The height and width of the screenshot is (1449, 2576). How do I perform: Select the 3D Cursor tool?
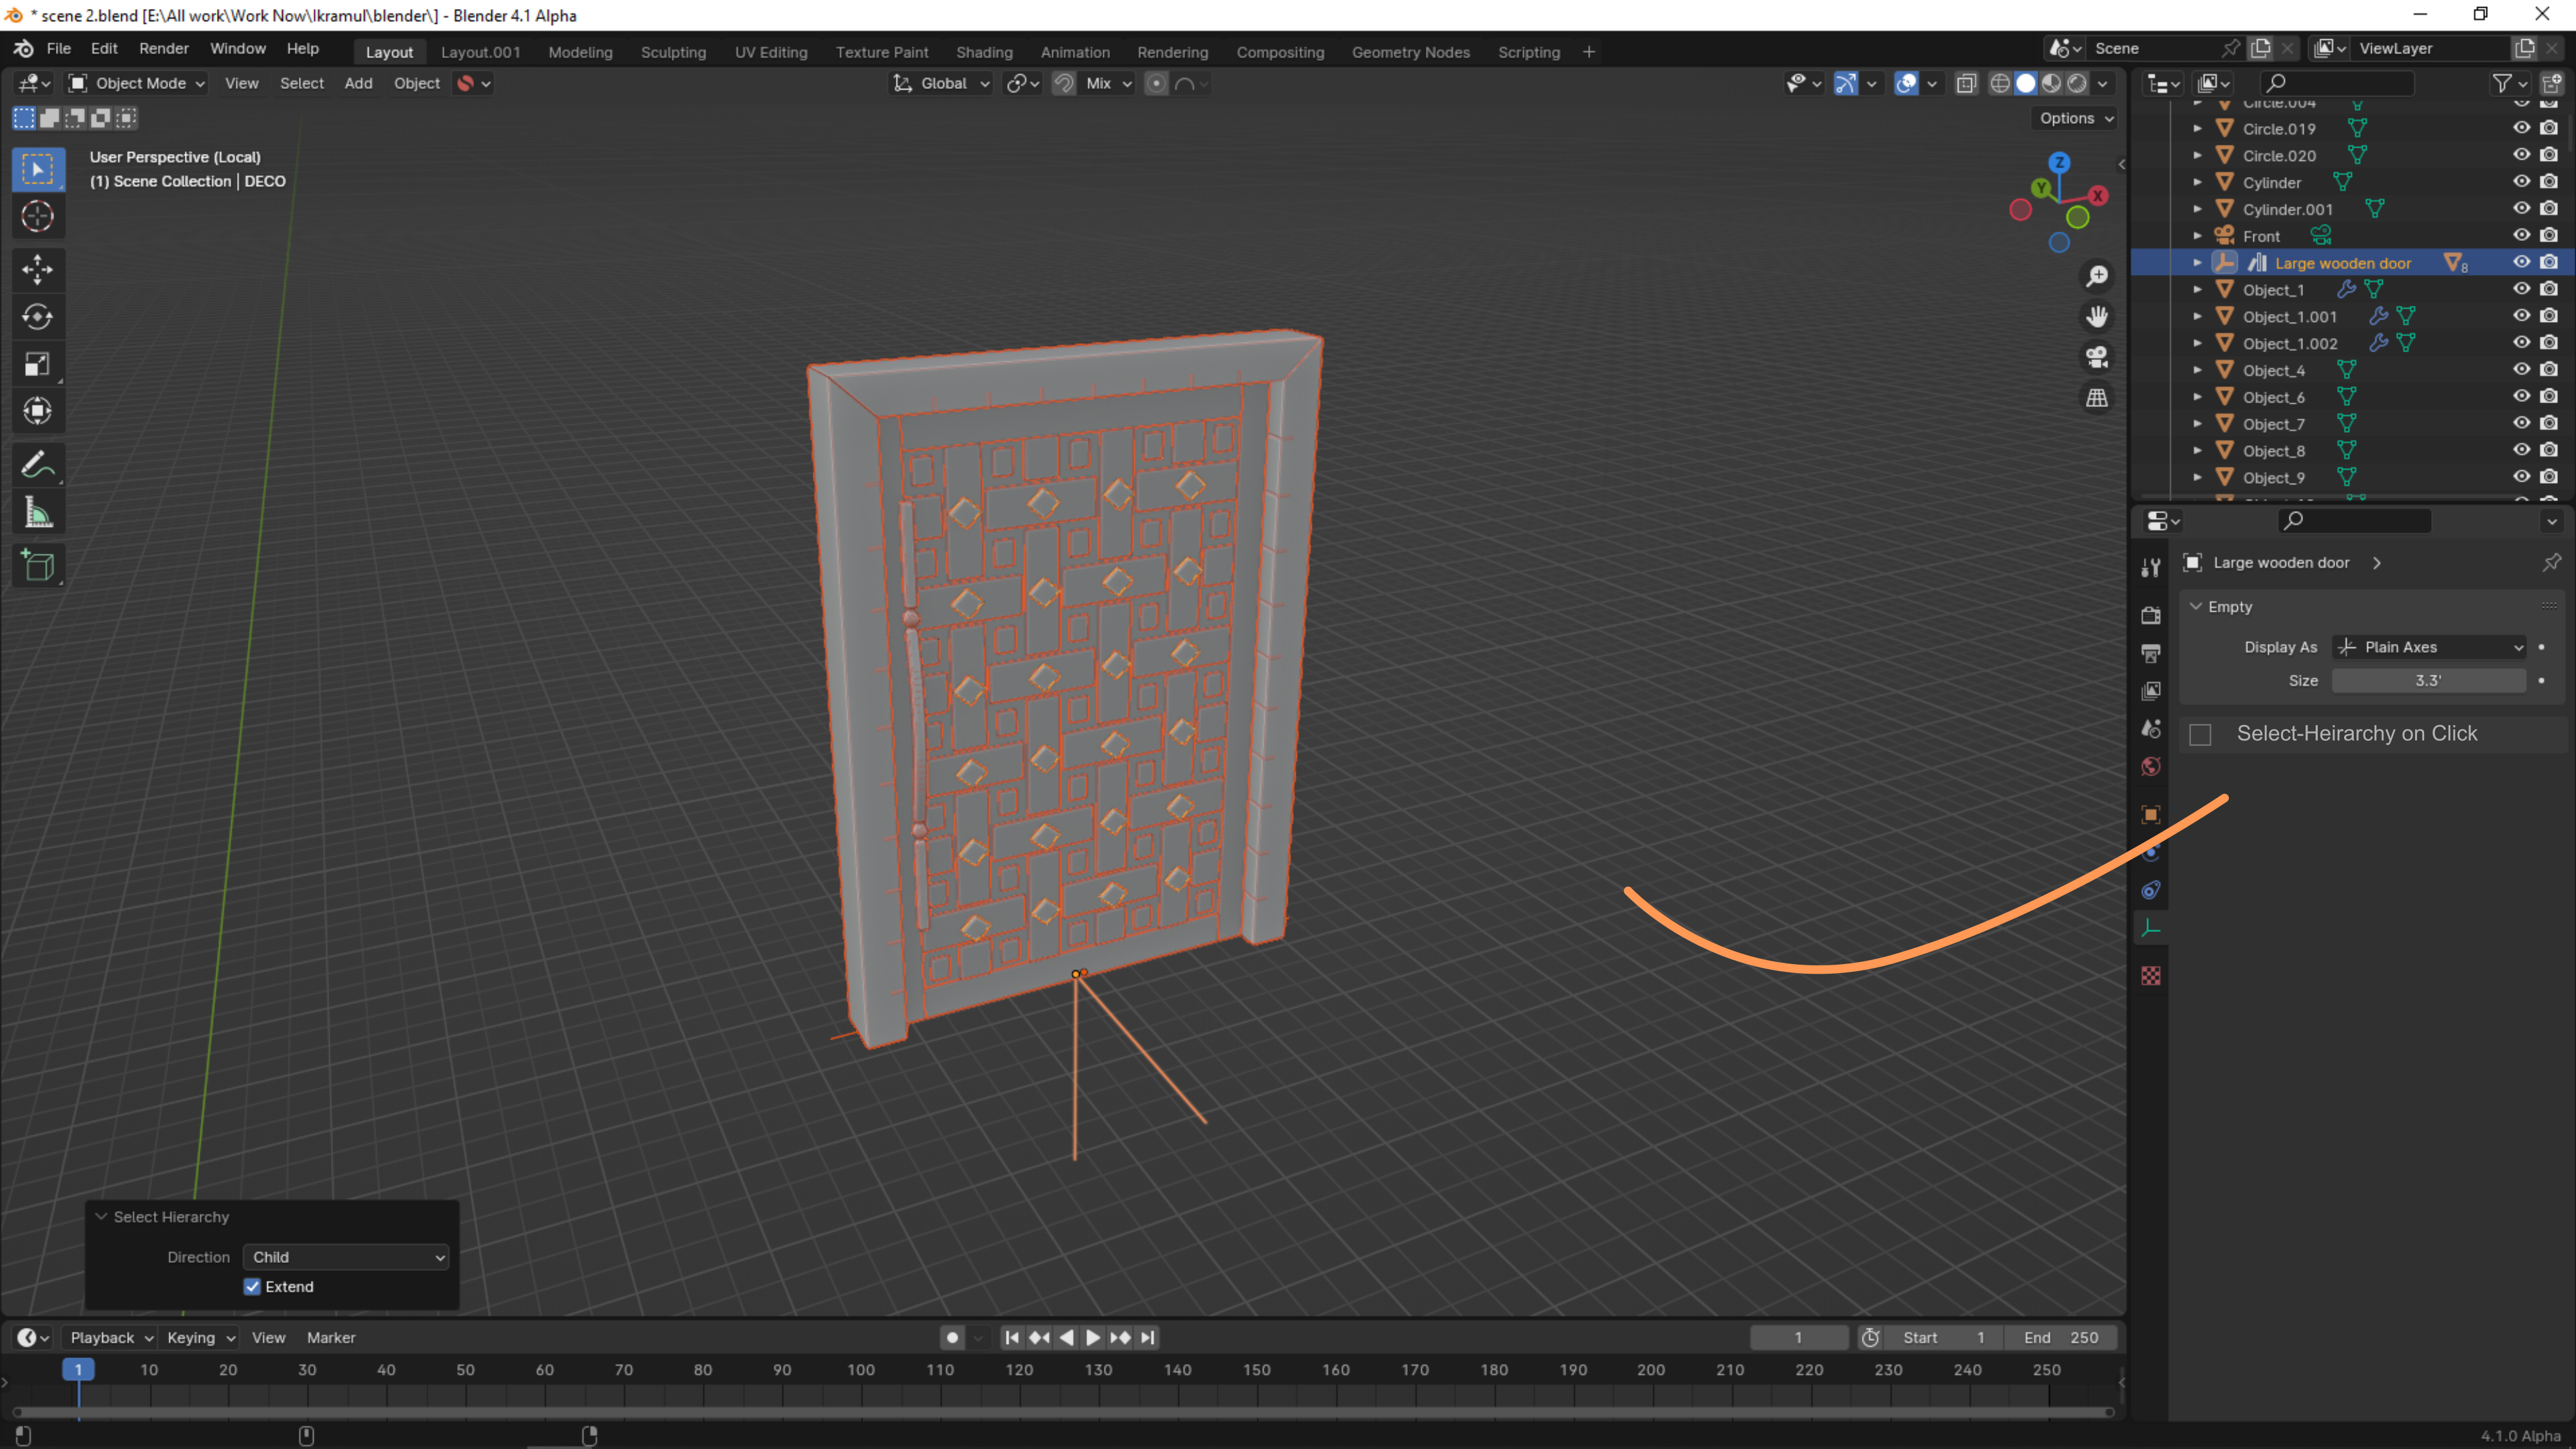(37, 216)
